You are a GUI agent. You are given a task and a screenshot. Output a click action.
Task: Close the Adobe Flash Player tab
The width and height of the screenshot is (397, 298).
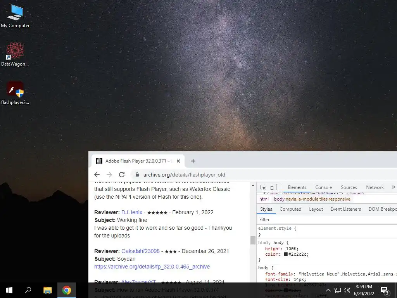coord(178,161)
